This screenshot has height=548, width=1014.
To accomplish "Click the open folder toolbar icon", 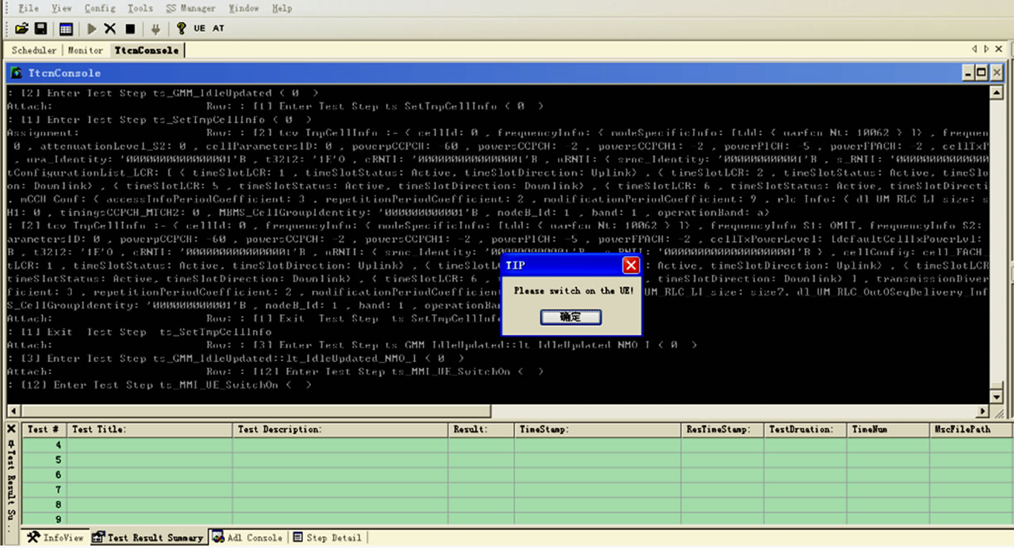I will click(x=22, y=28).
